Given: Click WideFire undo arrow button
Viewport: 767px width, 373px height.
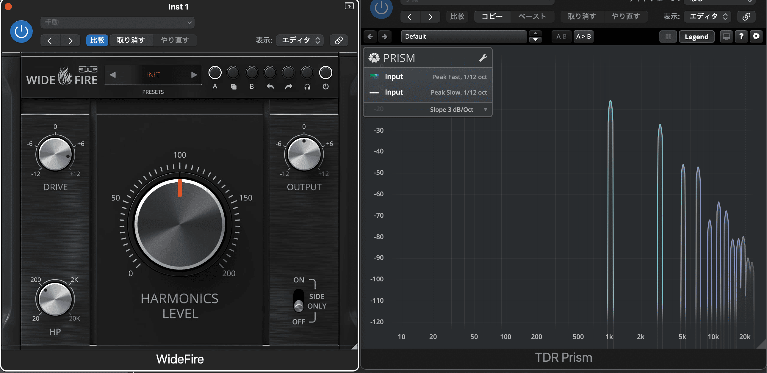Looking at the screenshot, I should pyautogui.click(x=270, y=73).
